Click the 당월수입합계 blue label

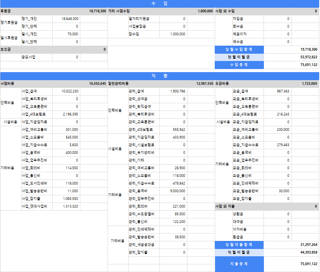coord(239,49)
